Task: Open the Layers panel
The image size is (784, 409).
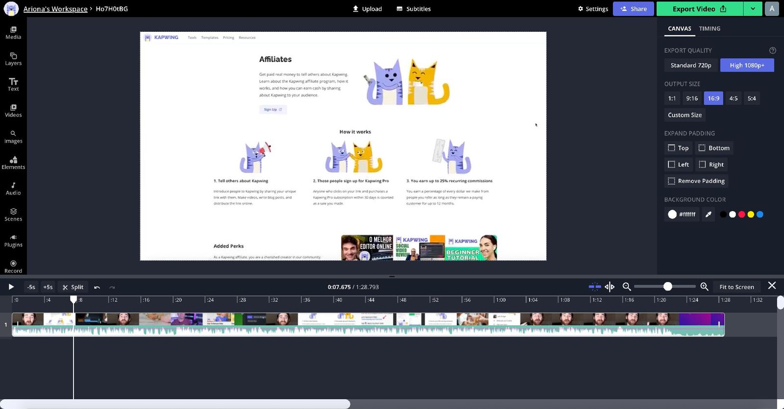Action: pos(13,59)
